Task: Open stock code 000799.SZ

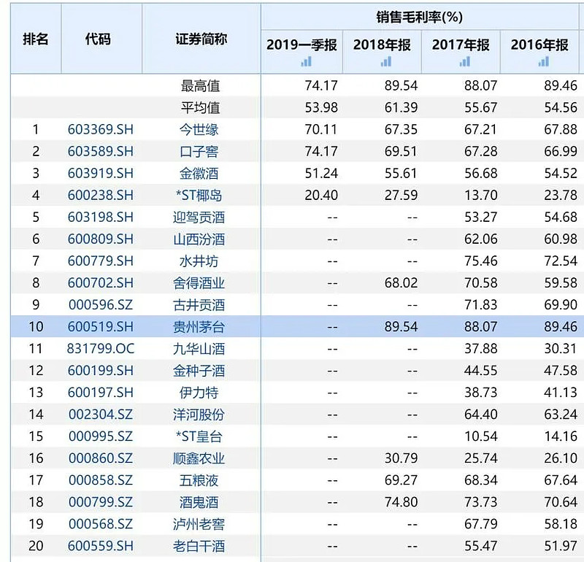Action: pos(101,502)
